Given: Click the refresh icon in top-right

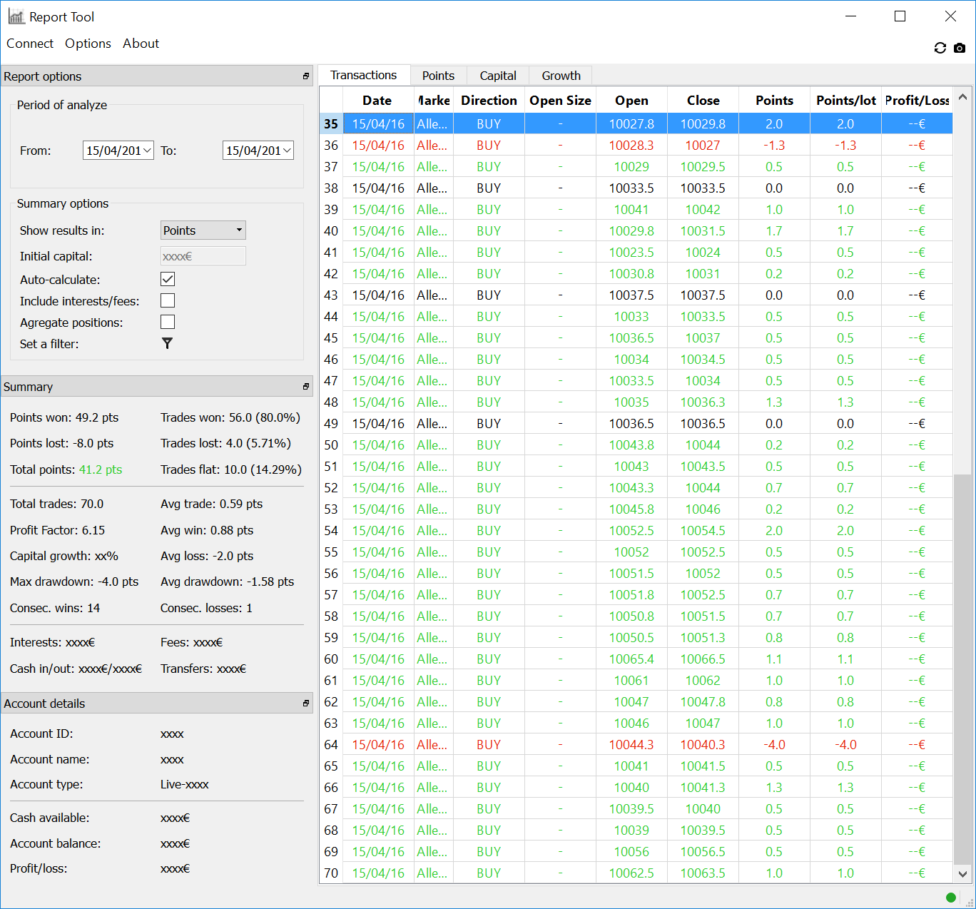Looking at the screenshot, I should point(940,48).
